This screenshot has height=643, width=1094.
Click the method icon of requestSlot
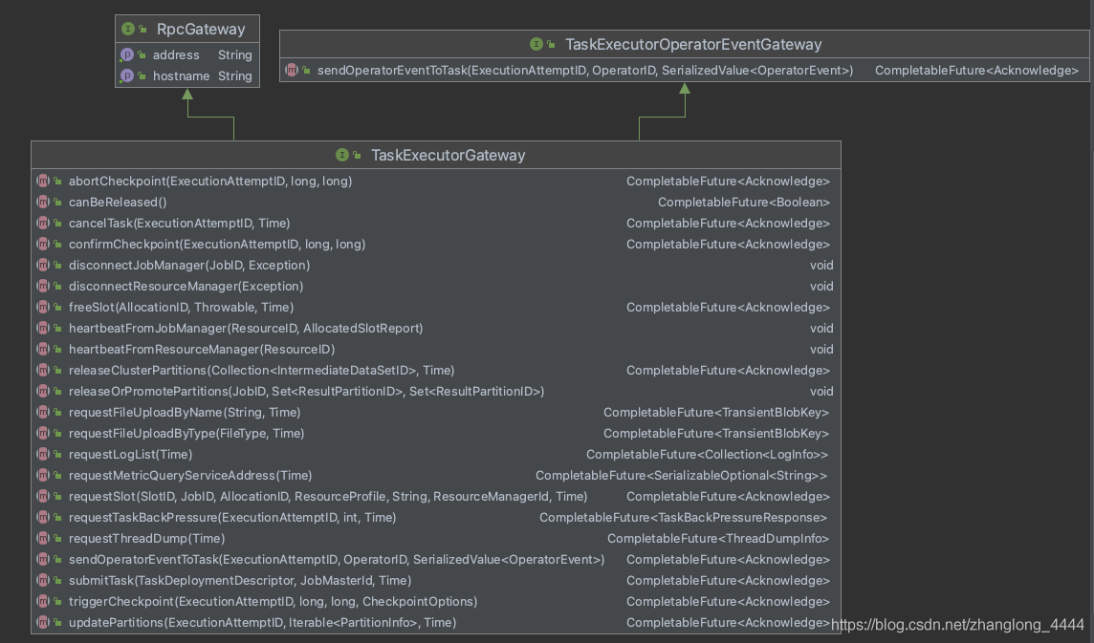tap(43, 496)
